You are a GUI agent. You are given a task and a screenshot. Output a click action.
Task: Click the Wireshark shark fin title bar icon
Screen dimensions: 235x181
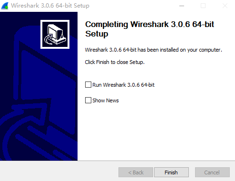point(5,6)
